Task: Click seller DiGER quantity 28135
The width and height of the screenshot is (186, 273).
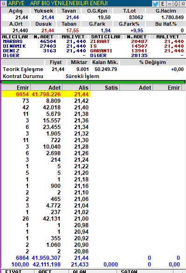Action: pyautogui.click(x=139, y=56)
